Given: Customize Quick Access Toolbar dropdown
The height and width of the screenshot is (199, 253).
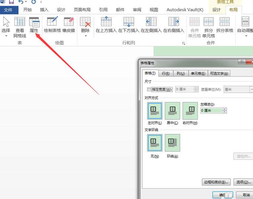Looking at the screenshot, I should point(41,2).
